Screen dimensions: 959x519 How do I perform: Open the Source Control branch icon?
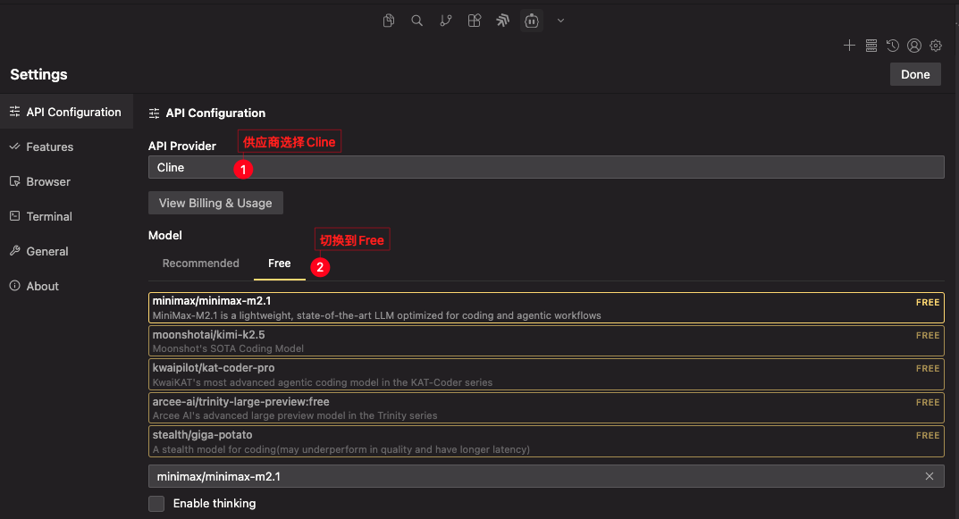point(446,21)
